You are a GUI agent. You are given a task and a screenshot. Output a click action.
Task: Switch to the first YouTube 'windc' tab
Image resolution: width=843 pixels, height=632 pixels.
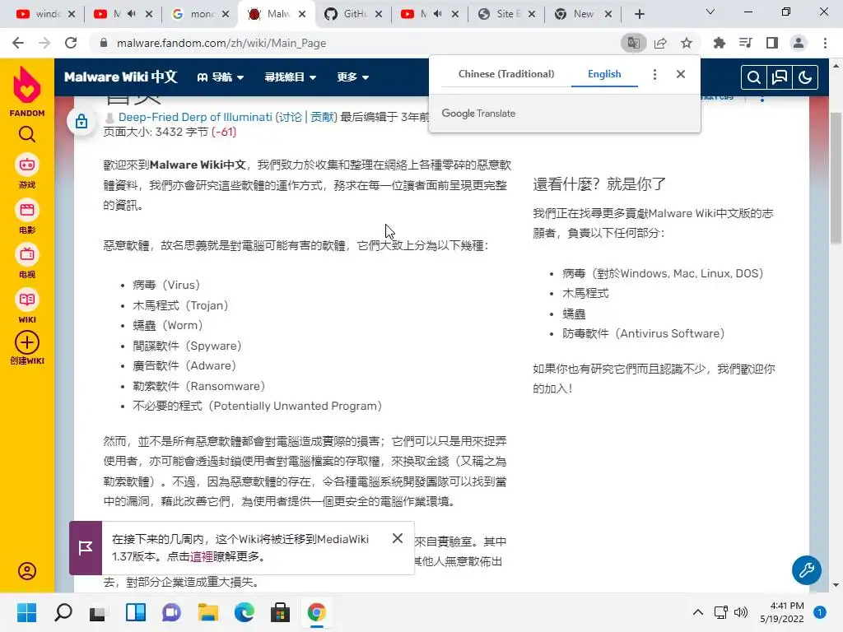click(x=46, y=14)
